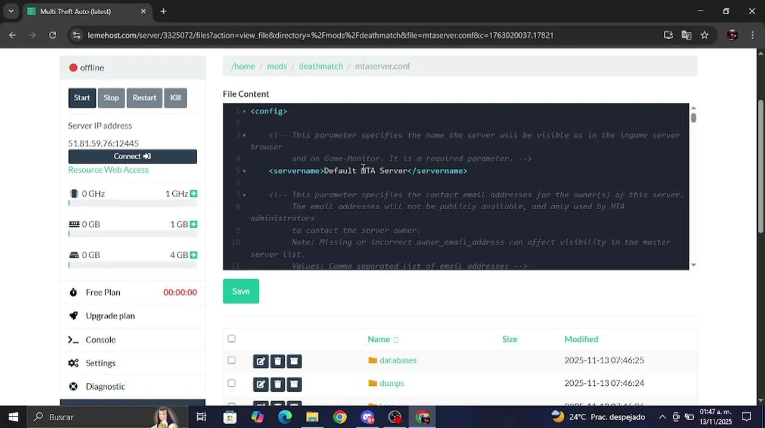The image size is (765, 428).
Task: Restart the server
Action: [144, 98]
